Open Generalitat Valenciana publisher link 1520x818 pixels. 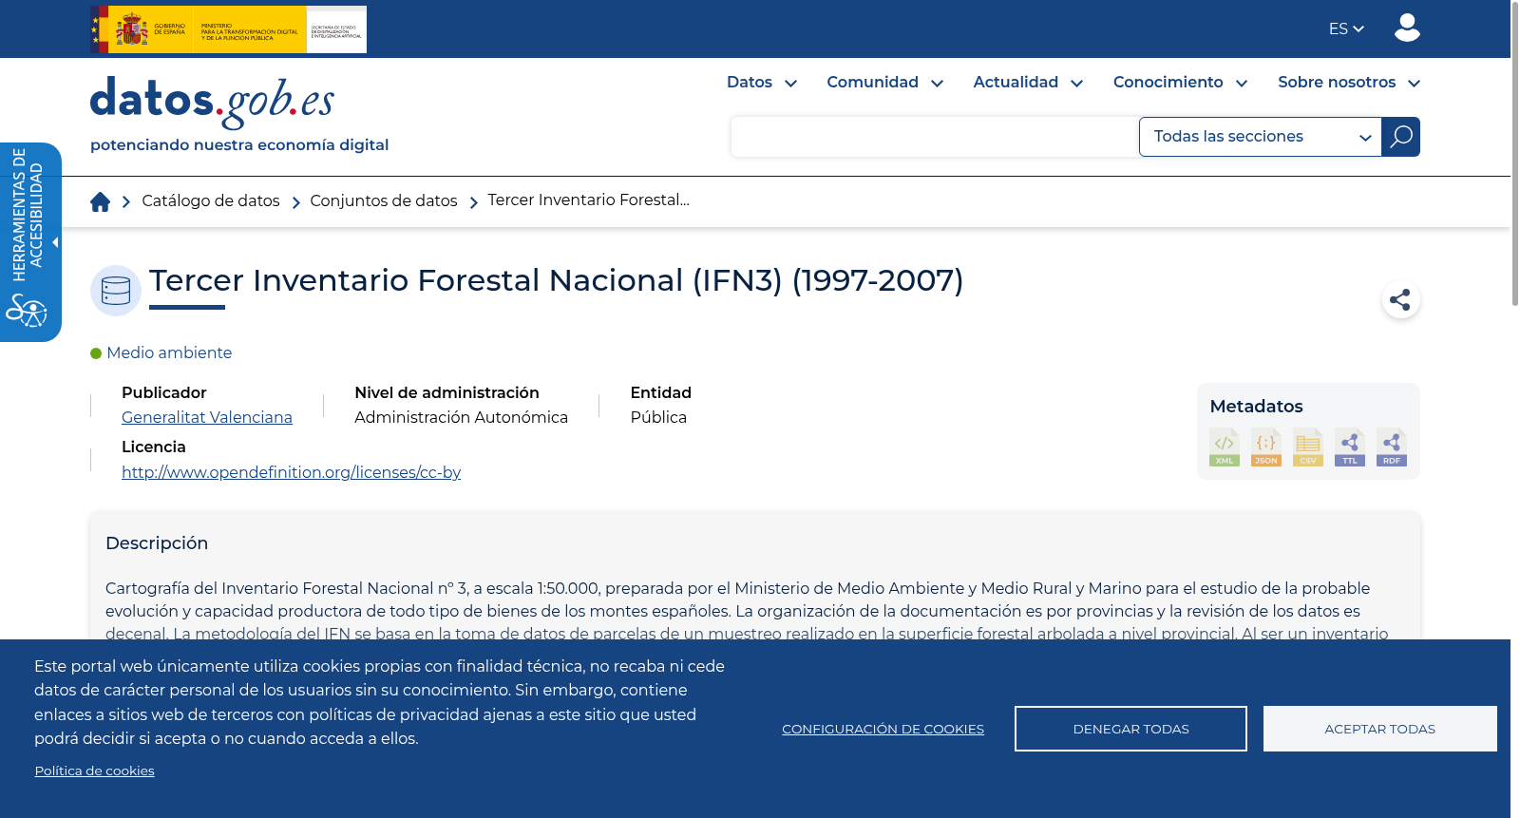[207, 417]
